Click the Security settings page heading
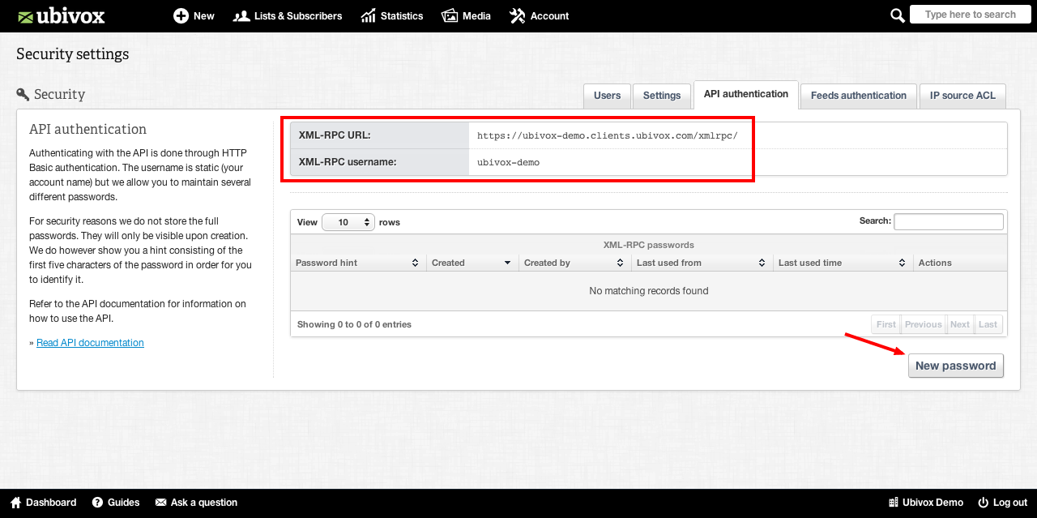Viewport: 1037px width, 518px height. click(72, 54)
